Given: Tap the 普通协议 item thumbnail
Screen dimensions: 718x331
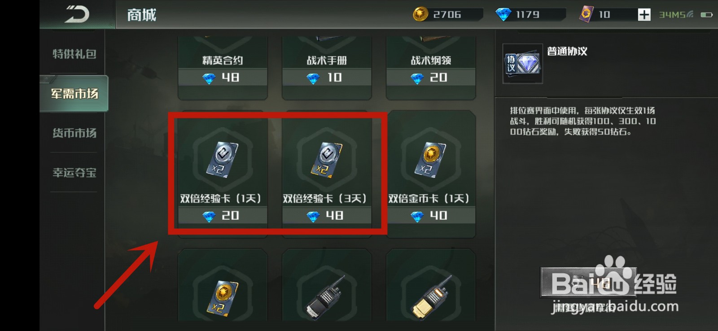Looking at the screenshot, I should click(x=523, y=64).
